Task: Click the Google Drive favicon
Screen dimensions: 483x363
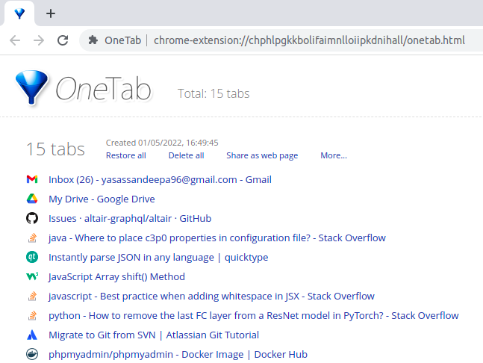Action: pyautogui.click(x=32, y=199)
